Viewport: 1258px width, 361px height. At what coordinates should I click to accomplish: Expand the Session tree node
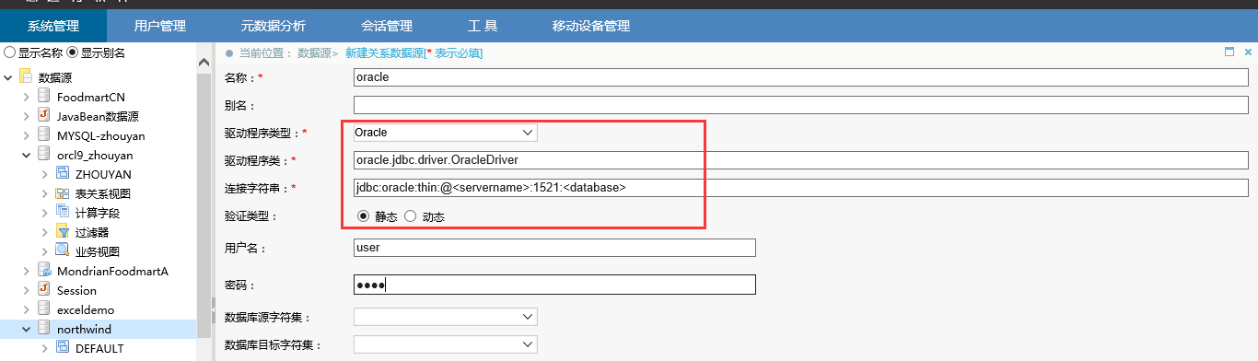(x=27, y=290)
